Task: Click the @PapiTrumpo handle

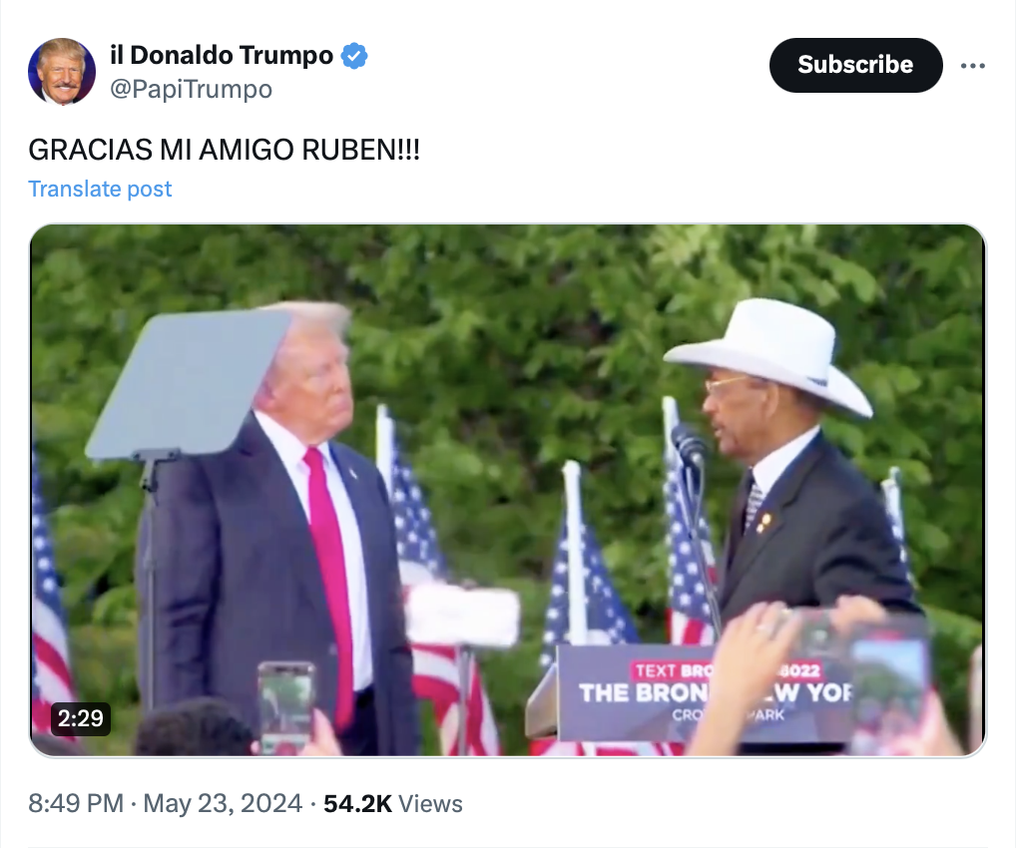Action: (192, 89)
